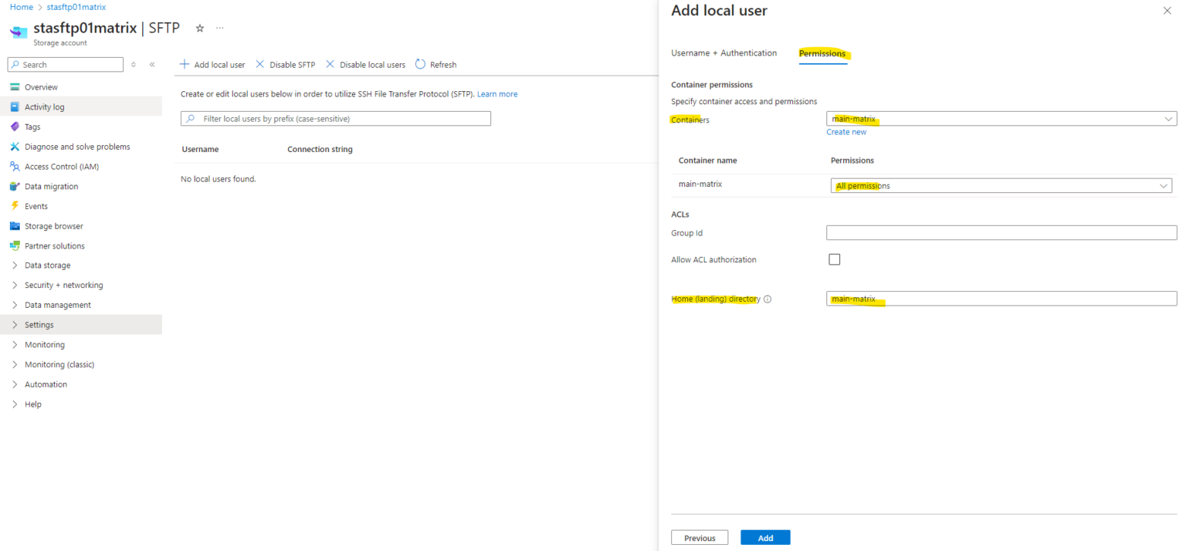This screenshot has height=551, width=1186.
Task: Click the Group Id input field
Action: pyautogui.click(x=1001, y=232)
